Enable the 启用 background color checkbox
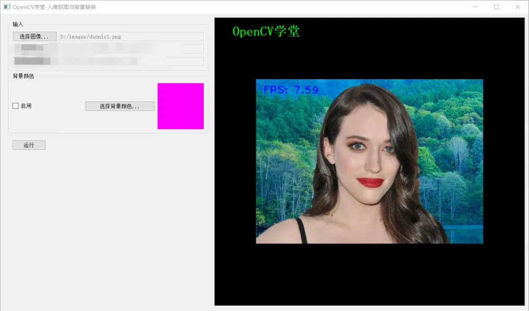This screenshot has width=529, height=311. click(x=15, y=106)
